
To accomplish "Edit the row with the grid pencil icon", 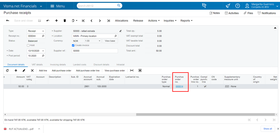I will point(24,71).
